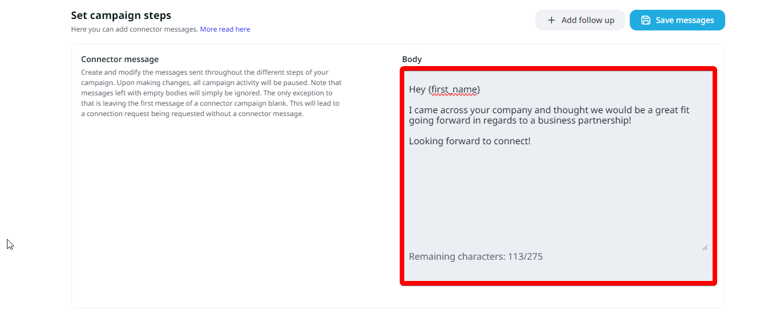758x312 pixels.
Task: Place cursor on the word Hey
Action: click(x=417, y=90)
